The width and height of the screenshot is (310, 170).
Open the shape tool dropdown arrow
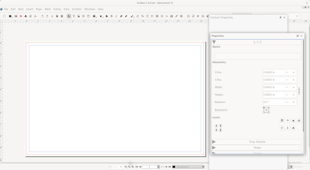96,17
